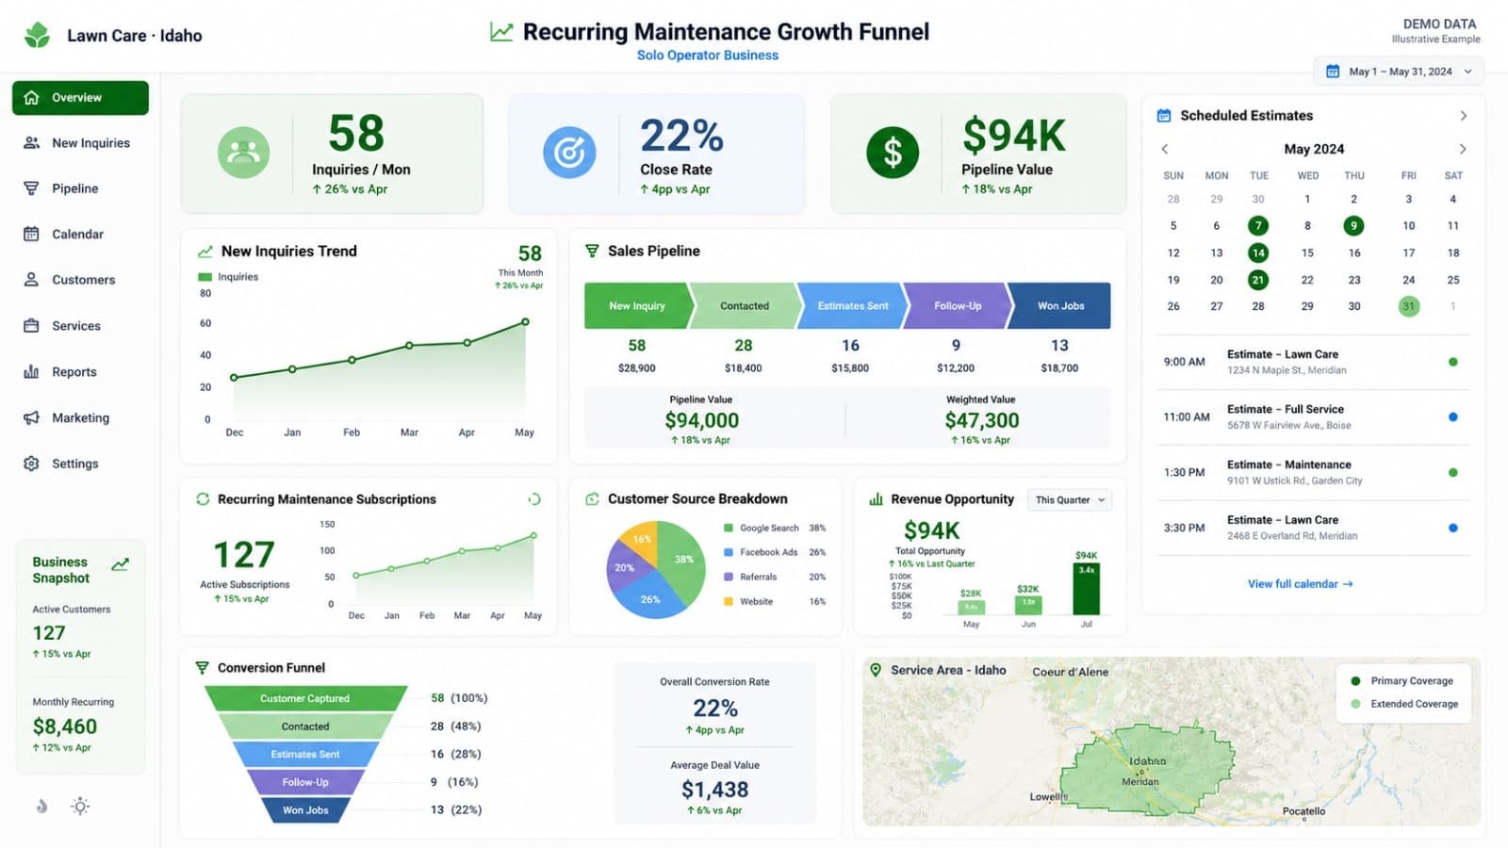Open the 3:30 PM Lawn Care estimate

point(1314,528)
